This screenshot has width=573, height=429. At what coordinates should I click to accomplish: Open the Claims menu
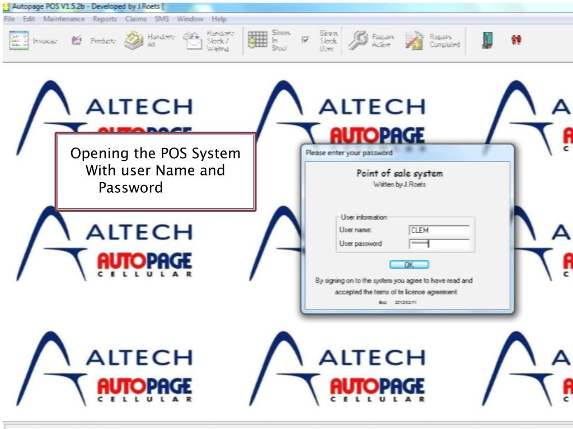(x=135, y=19)
